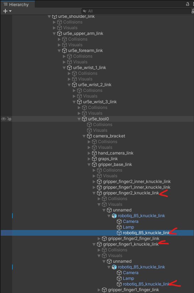Expand gripper_finger1_inner_knuckle_link node

click(94, 187)
